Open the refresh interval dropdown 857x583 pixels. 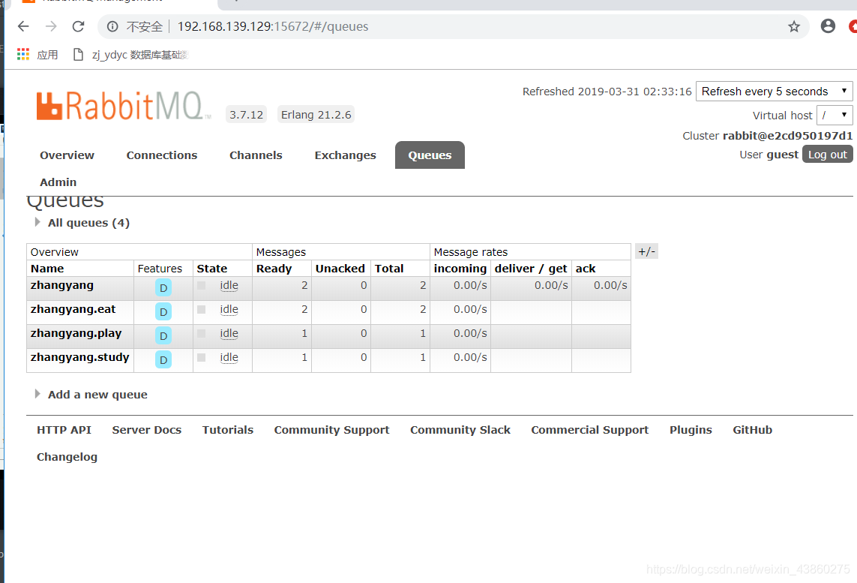pyautogui.click(x=774, y=92)
